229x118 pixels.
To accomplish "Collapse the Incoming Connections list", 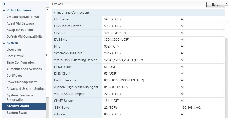I will click(54, 13).
